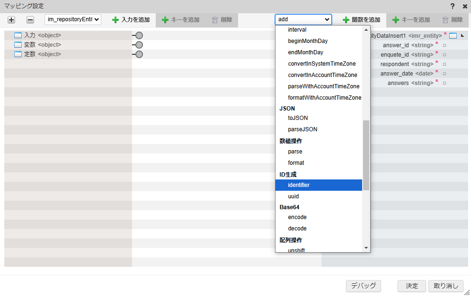
Task: Open the add function combo box
Action: click(x=303, y=19)
